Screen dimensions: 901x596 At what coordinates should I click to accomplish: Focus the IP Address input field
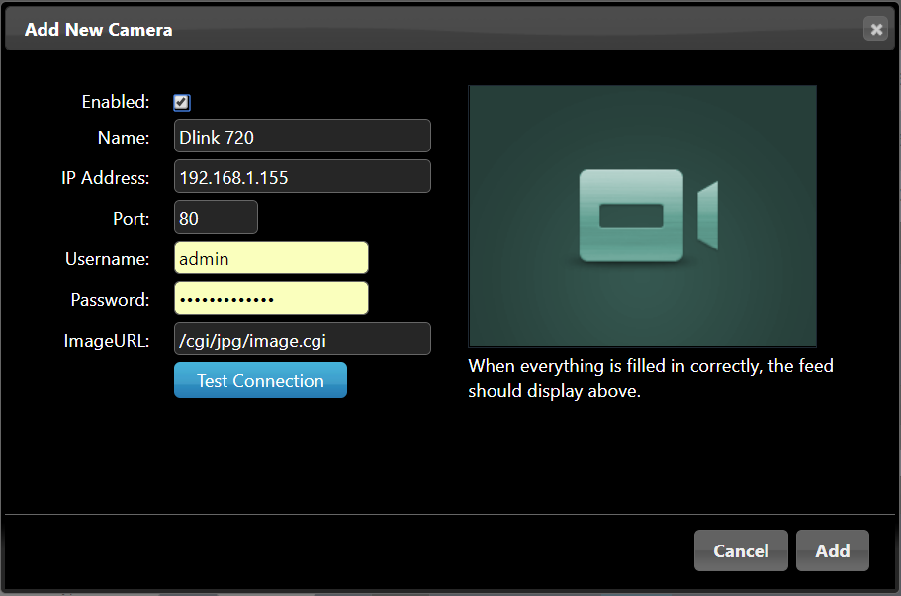click(x=303, y=176)
